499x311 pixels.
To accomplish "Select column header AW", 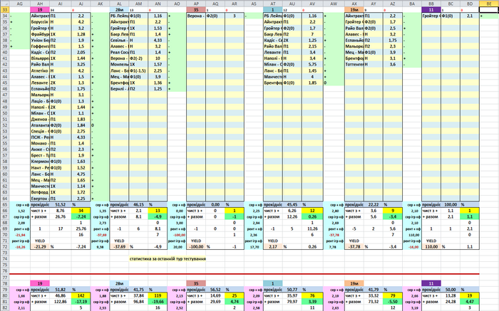I will pos(334,4).
